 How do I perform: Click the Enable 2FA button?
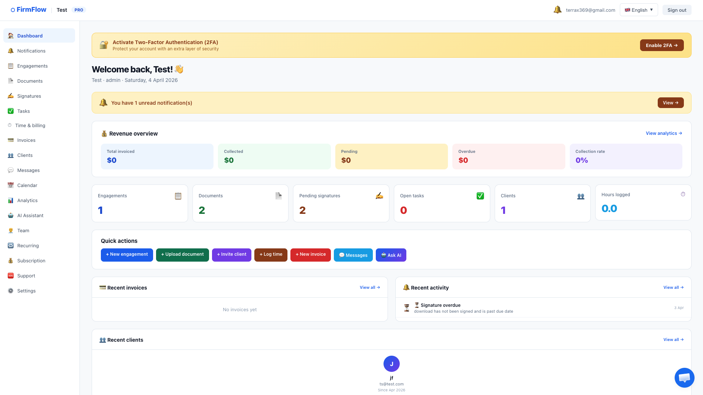point(661,45)
